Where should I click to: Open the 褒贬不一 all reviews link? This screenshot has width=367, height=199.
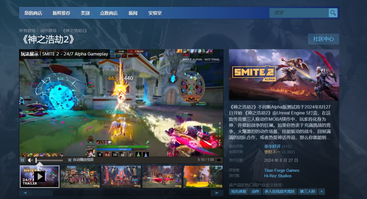point(272,152)
